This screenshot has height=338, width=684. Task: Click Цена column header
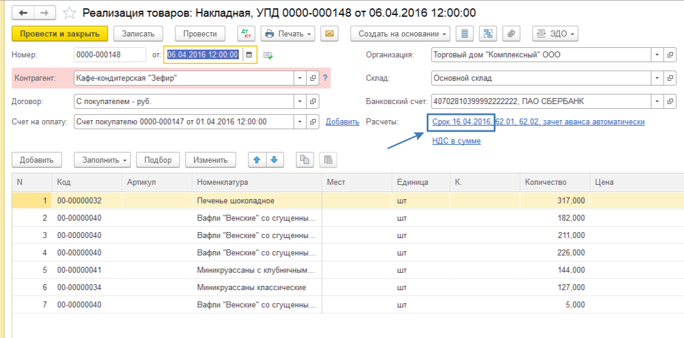pyautogui.click(x=637, y=182)
